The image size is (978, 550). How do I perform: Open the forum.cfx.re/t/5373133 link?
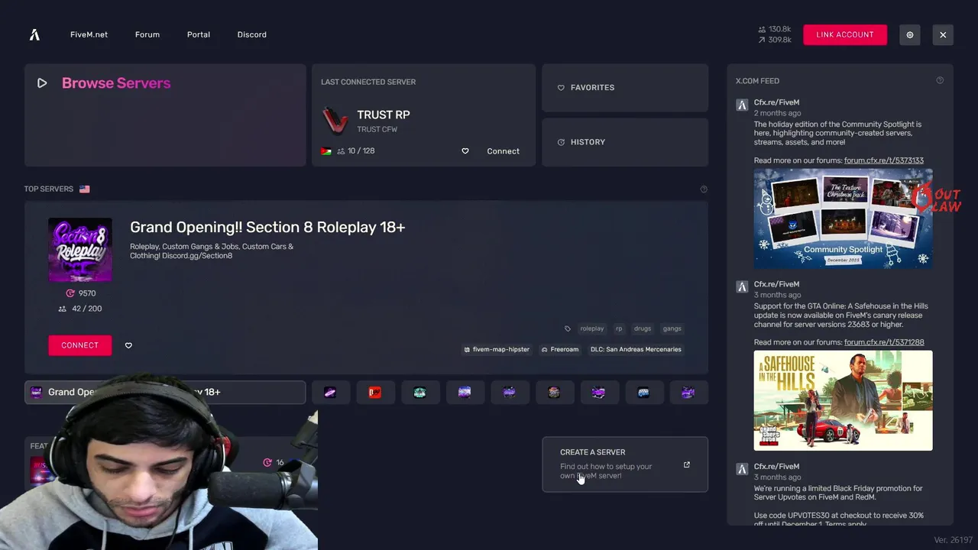pyautogui.click(x=884, y=160)
